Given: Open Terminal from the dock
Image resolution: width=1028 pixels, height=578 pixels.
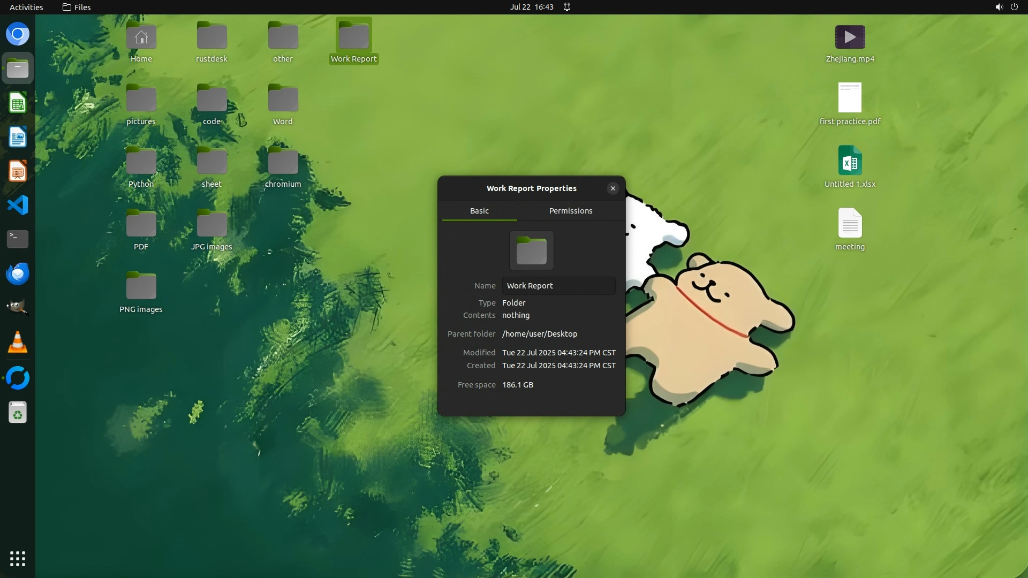Looking at the screenshot, I should 18,239.
